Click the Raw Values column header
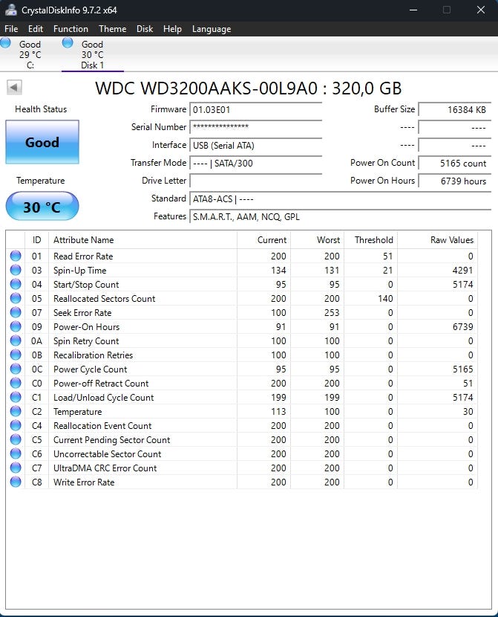This screenshot has width=498, height=617. (x=438, y=240)
